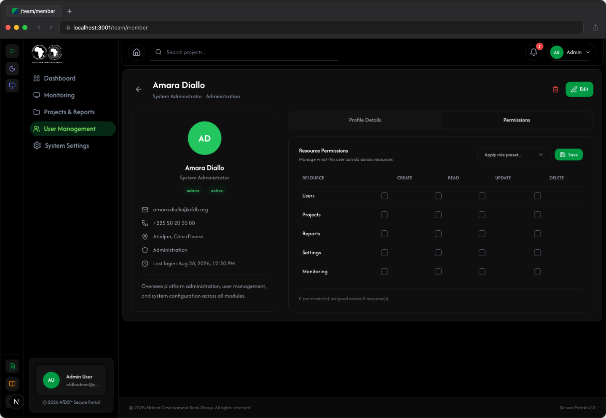
Task: Click the large AD profile avatar
Action: pyautogui.click(x=204, y=138)
